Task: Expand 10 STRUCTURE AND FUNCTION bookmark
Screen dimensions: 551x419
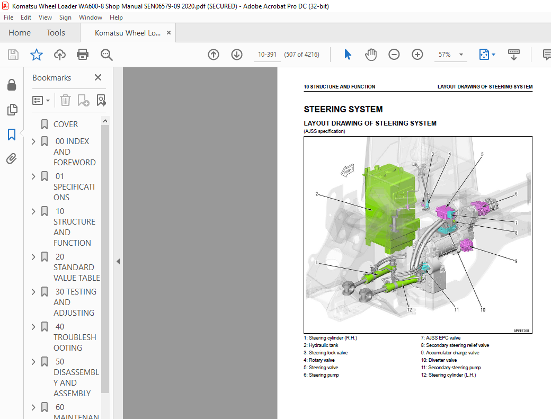Action: (33, 211)
